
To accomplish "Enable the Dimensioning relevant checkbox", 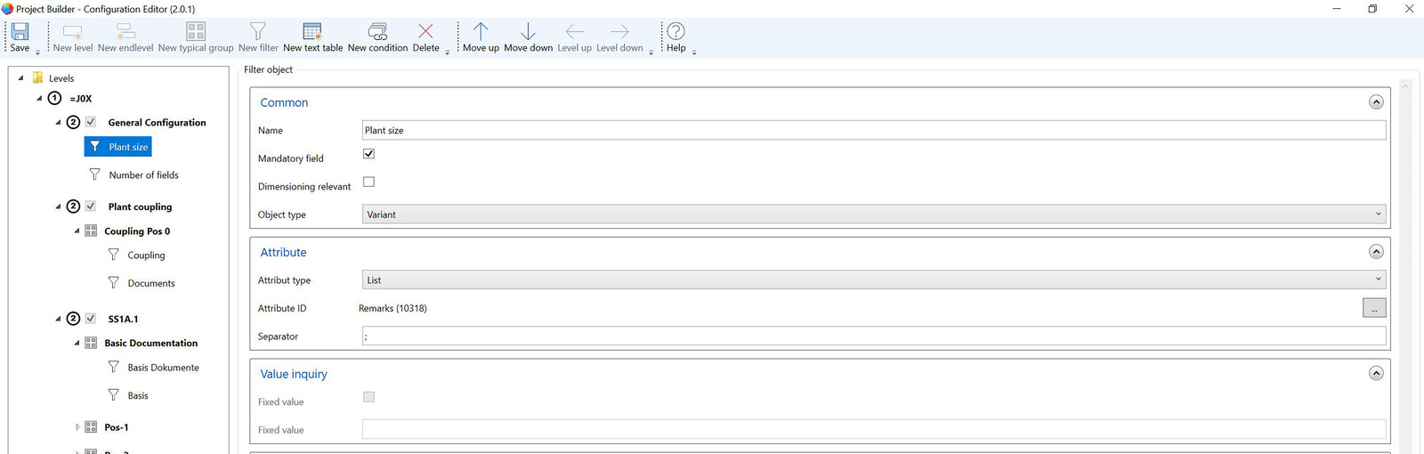I will click(368, 182).
